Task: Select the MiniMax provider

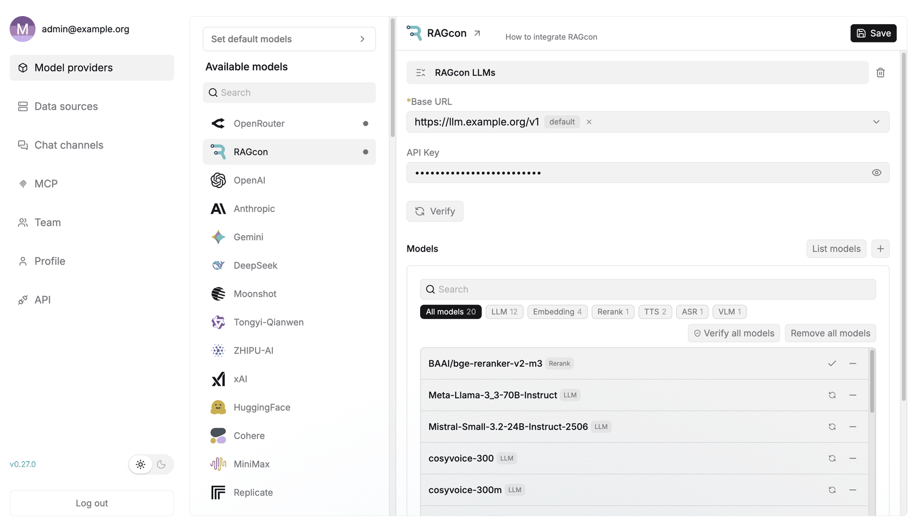Action: click(x=289, y=464)
